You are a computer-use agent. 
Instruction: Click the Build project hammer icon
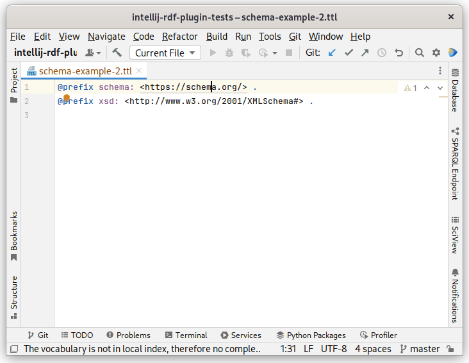tap(117, 53)
